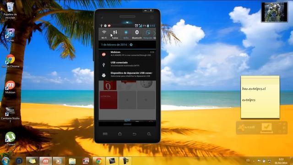This screenshot has width=293, height=165.
Task: Click the ES language indicator in taskbar
Action: coord(248,160)
